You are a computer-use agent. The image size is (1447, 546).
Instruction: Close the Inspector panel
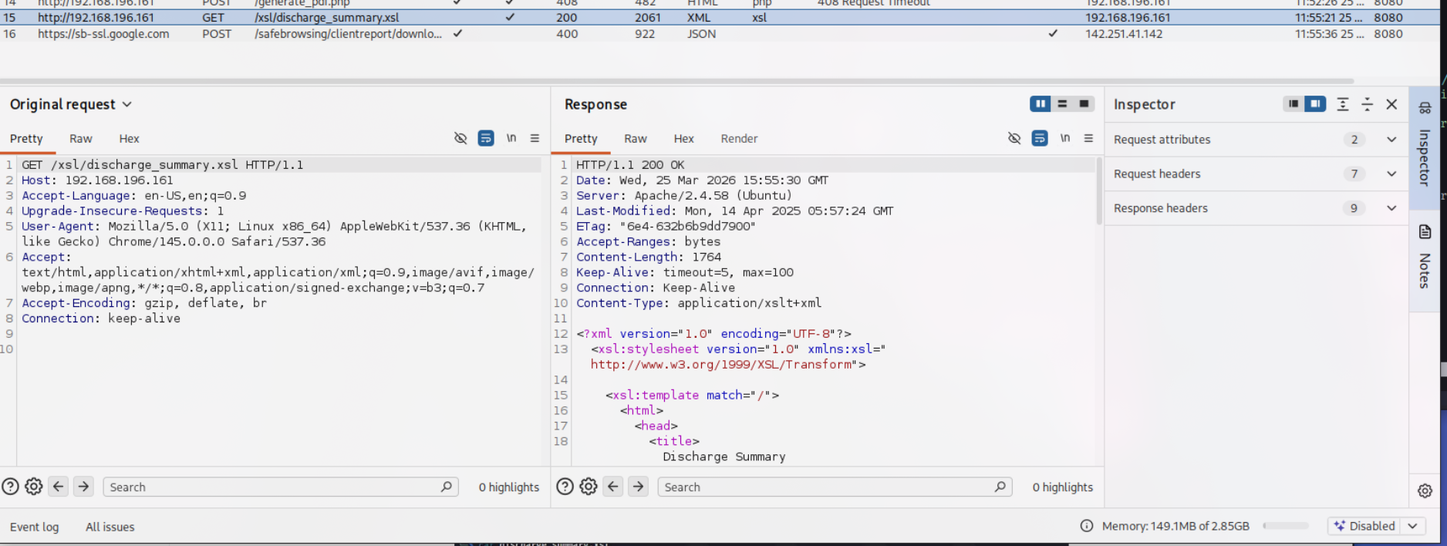point(1391,104)
